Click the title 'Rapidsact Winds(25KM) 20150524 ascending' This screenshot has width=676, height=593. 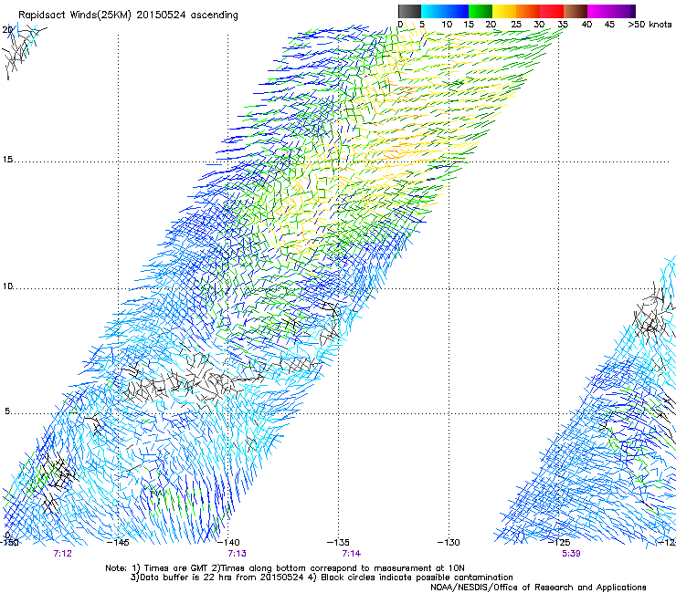(128, 16)
